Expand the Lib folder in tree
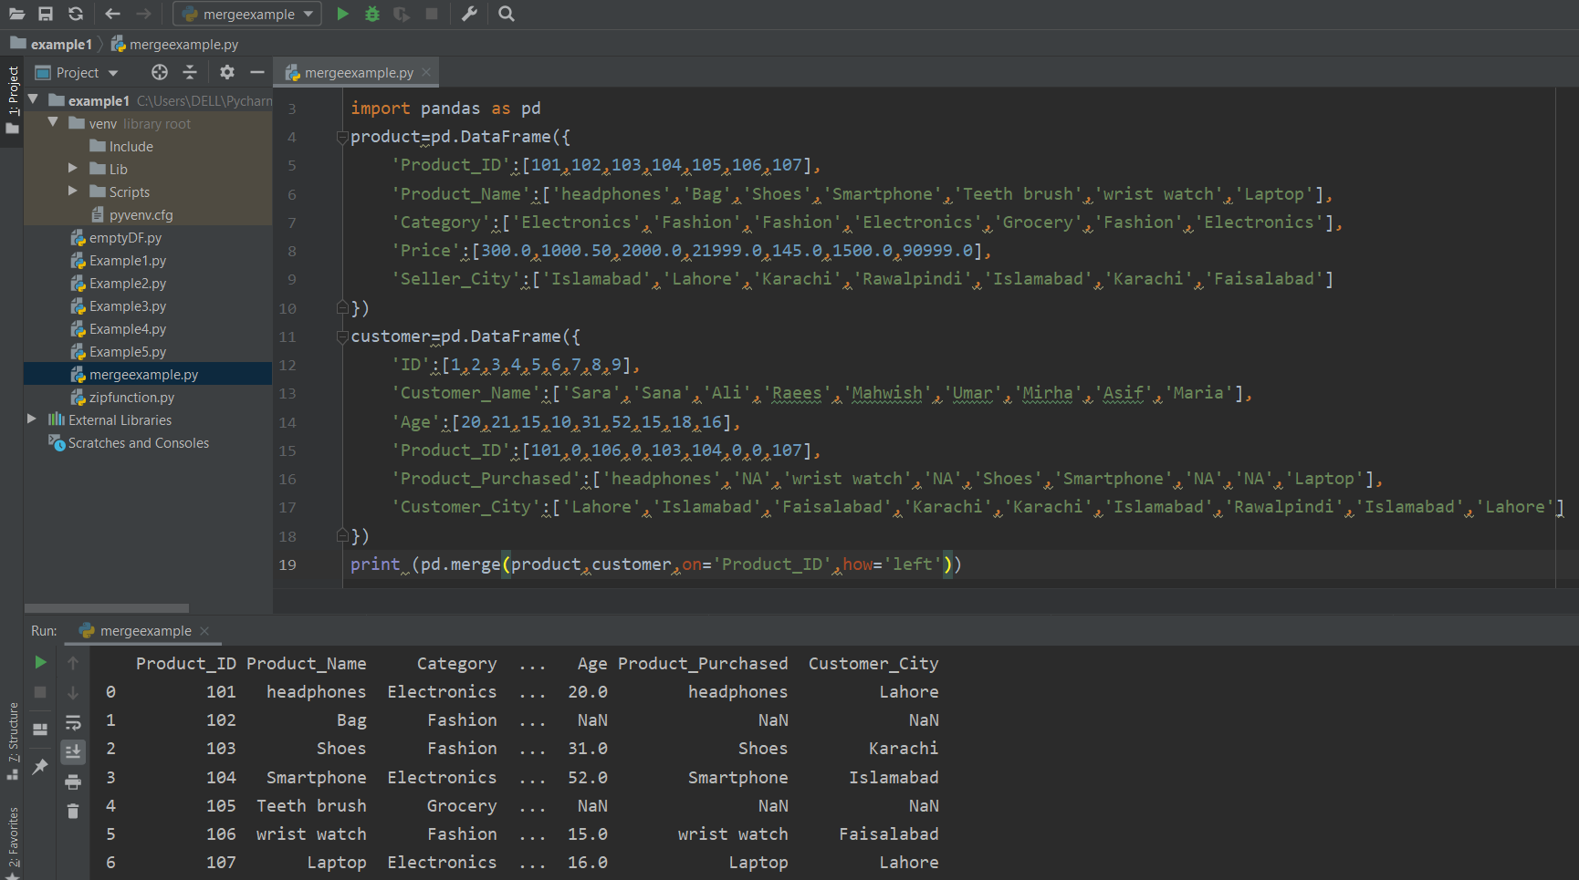Viewport: 1579px width, 880px height. pos(73,169)
